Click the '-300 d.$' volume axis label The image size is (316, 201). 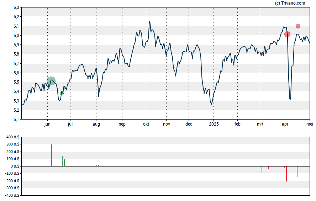point(12,188)
